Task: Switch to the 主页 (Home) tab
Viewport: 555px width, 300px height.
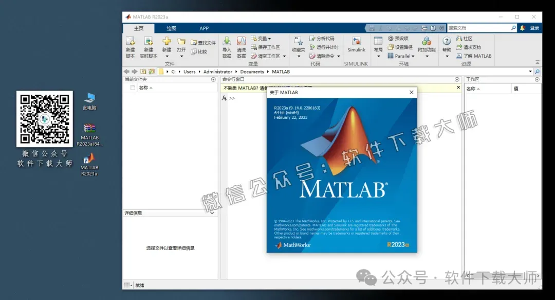Action: tap(139, 28)
